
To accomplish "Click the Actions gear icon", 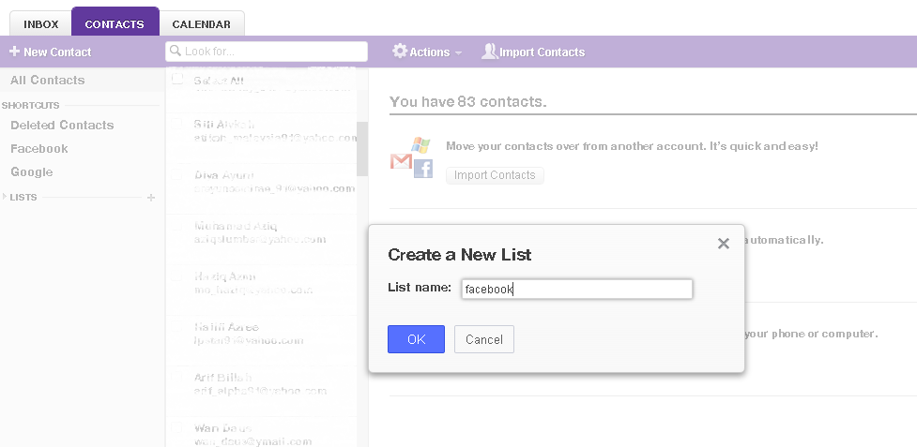I will point(400,52).
